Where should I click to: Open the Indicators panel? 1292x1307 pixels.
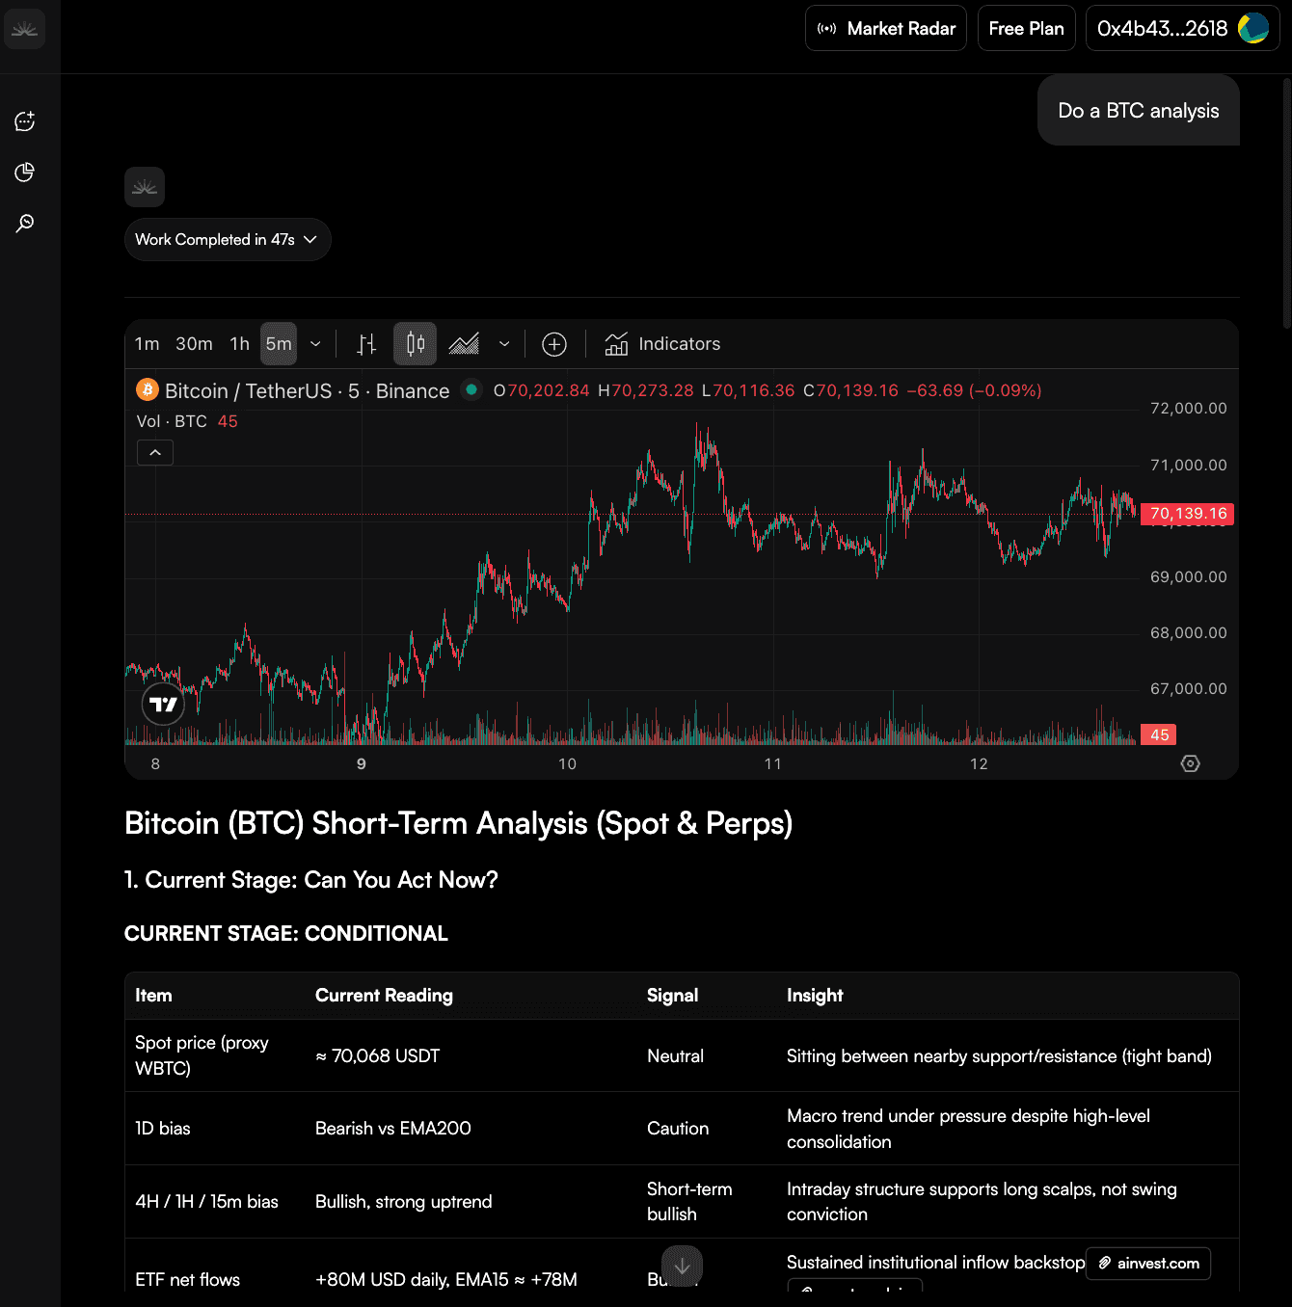[x=662, y=344]
